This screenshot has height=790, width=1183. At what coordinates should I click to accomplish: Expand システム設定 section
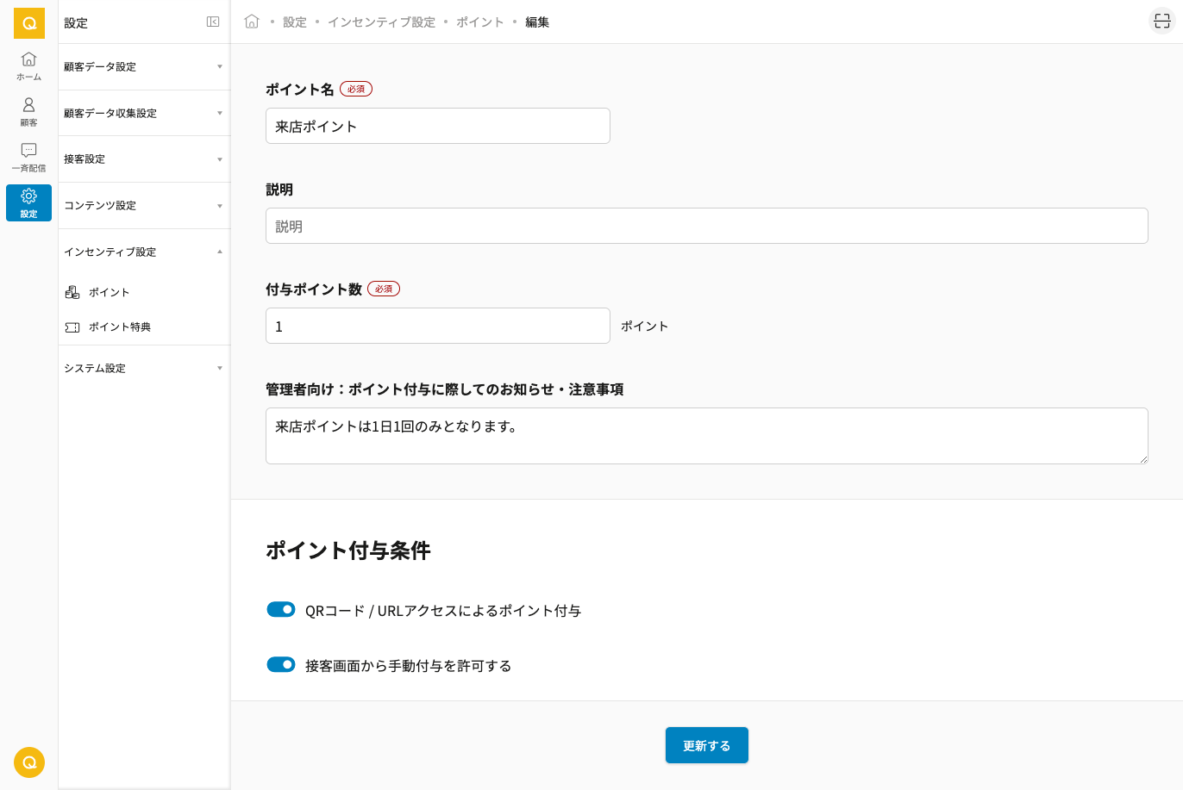(143, 369)
